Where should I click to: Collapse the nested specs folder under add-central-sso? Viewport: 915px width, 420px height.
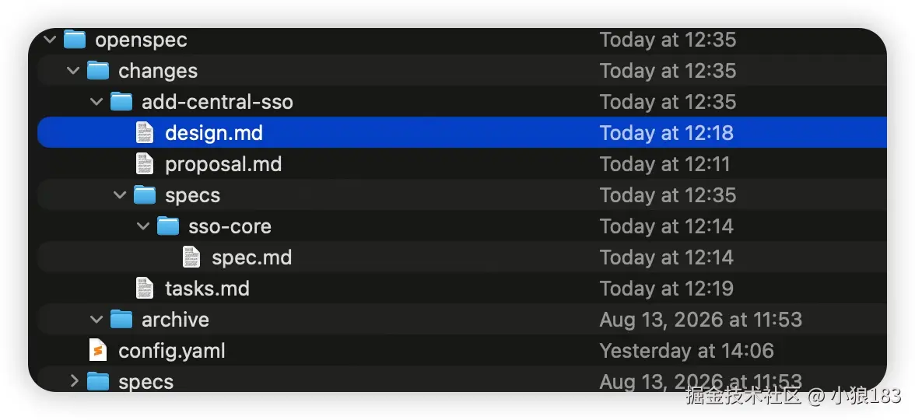(x=120, y=194)
